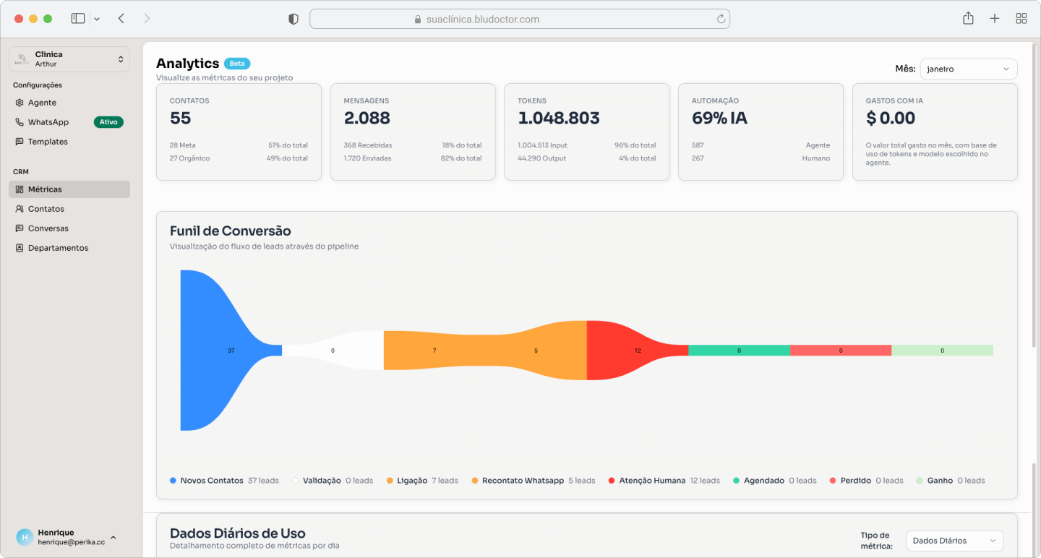Click the blue Novos Contatos funnel segment
Screen dimensions: 1041x558
(x=217, y=350)
